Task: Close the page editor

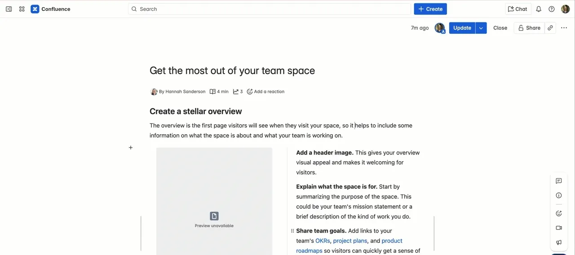Action: point(500,28)
